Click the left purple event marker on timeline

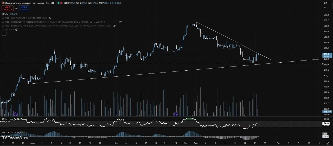coord(16,114)
